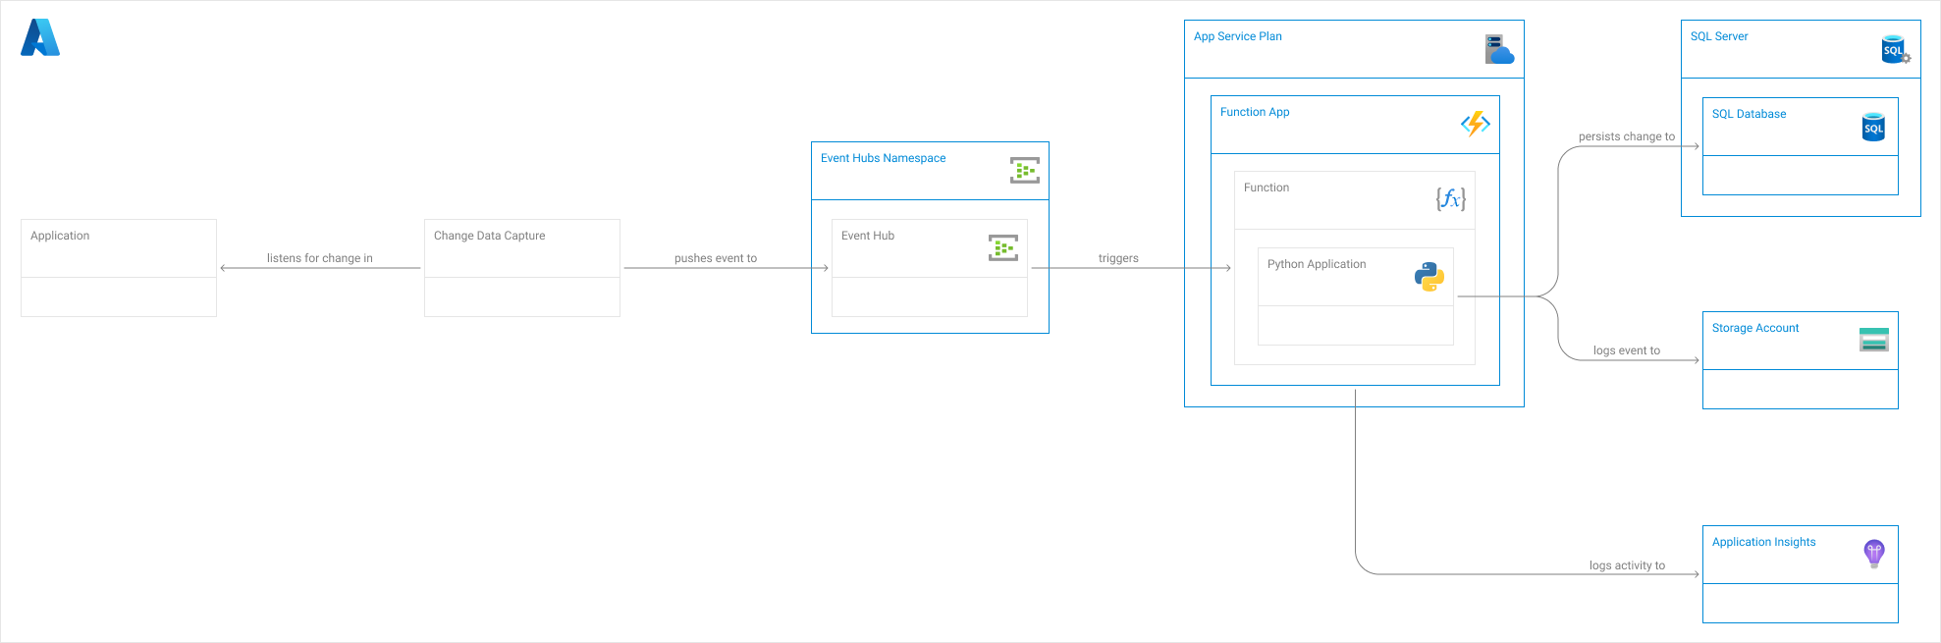Click the Function App lightning bolt icon

pyautogui.click(x=1476, y=124)
